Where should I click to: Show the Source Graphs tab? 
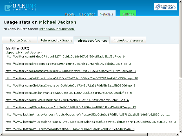pos(20,40)
